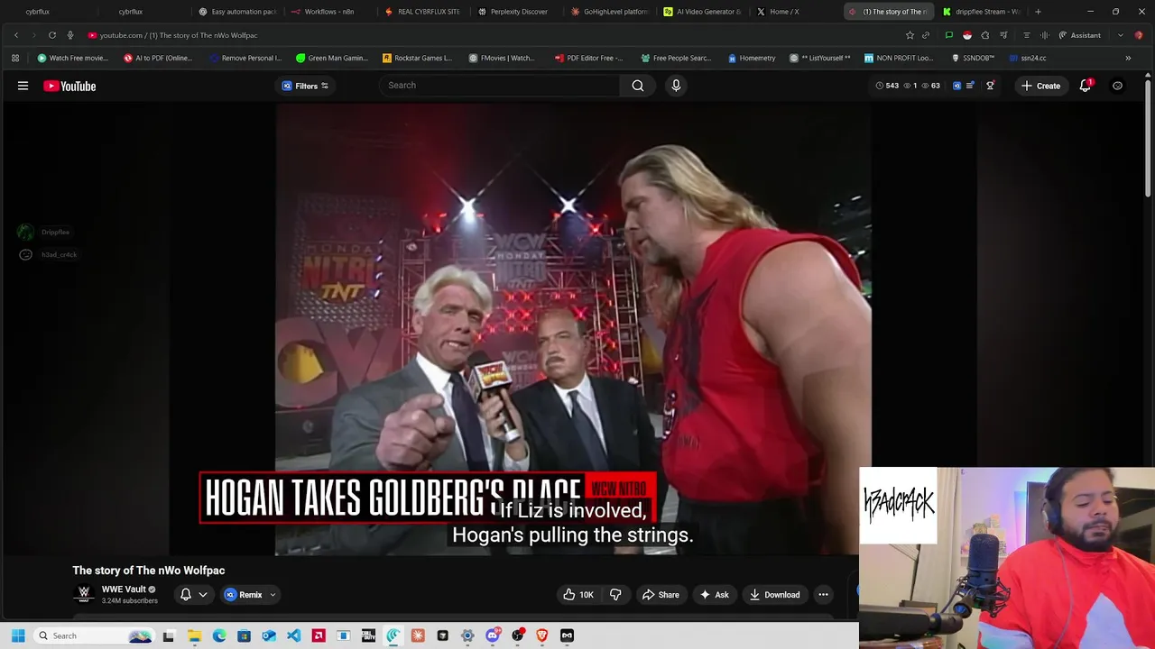Expand the notification bell chevron
The image size is (1155, 649).
(x=203, y=595)
